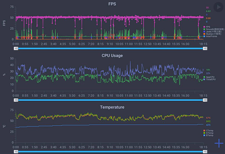Click left handle of Temperature range slider
Viewport: 225px width, 154px height.
pos(16,151)
